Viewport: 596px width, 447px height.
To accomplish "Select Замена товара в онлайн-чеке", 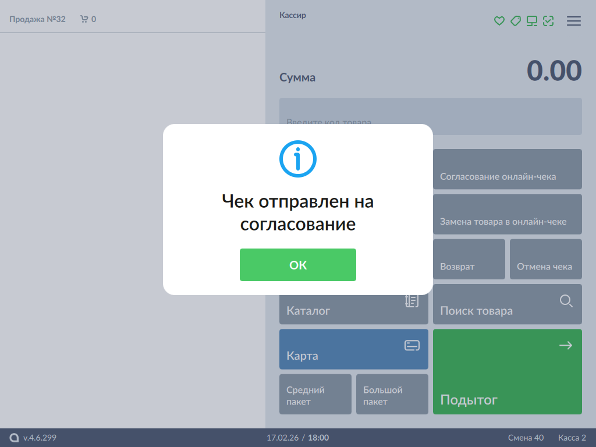I will [507, 214].
